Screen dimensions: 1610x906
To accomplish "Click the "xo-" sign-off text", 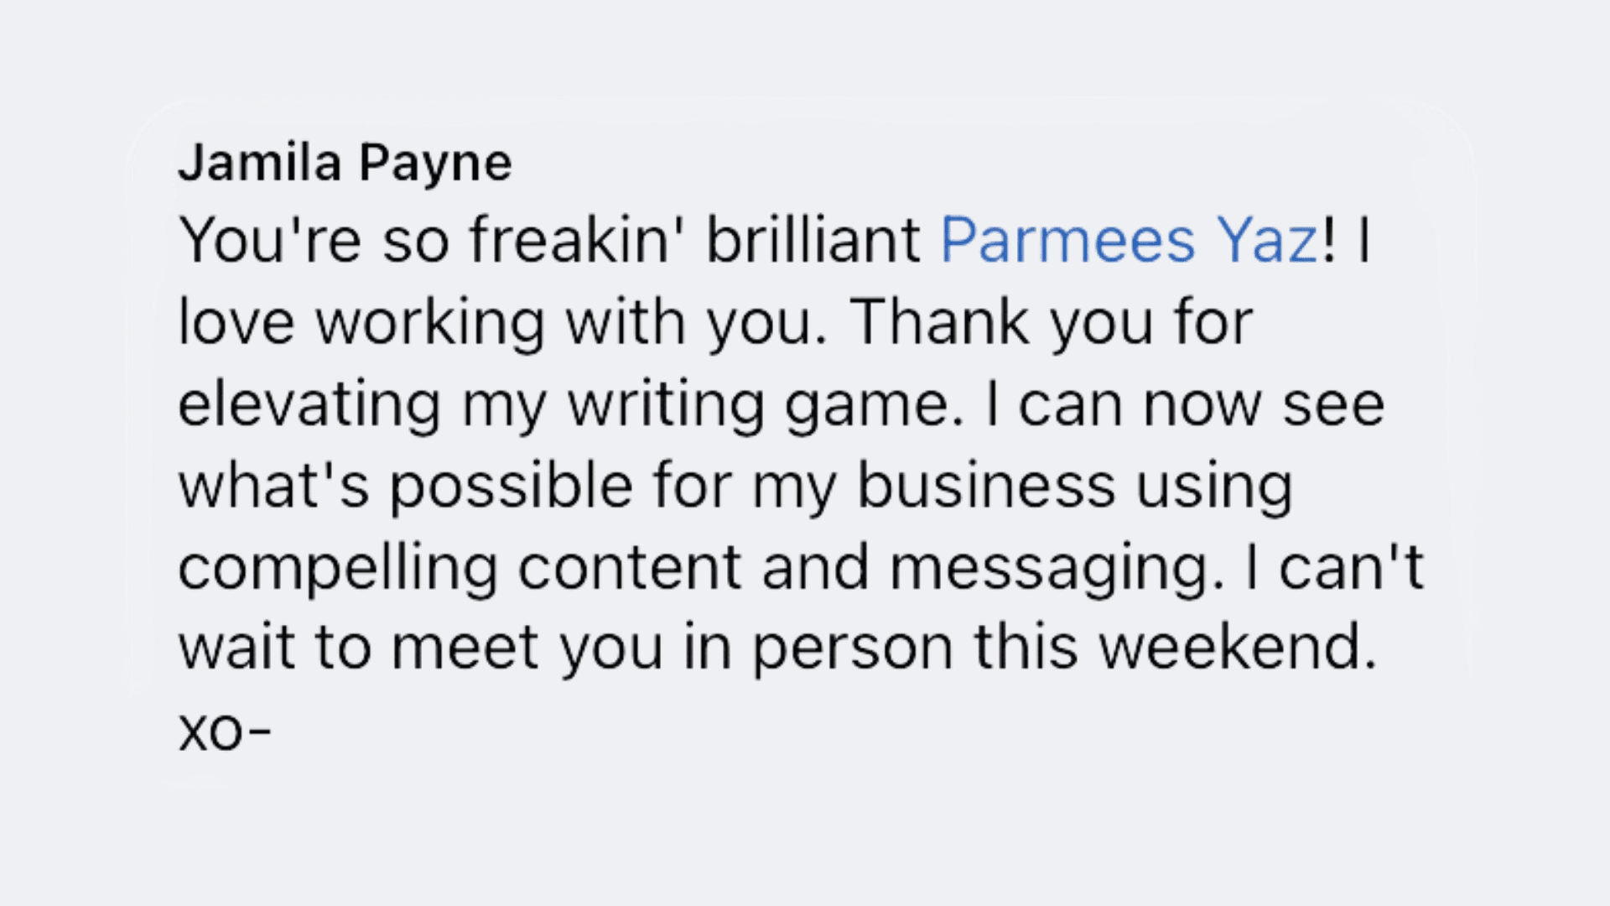I will [x=225, y=732].
